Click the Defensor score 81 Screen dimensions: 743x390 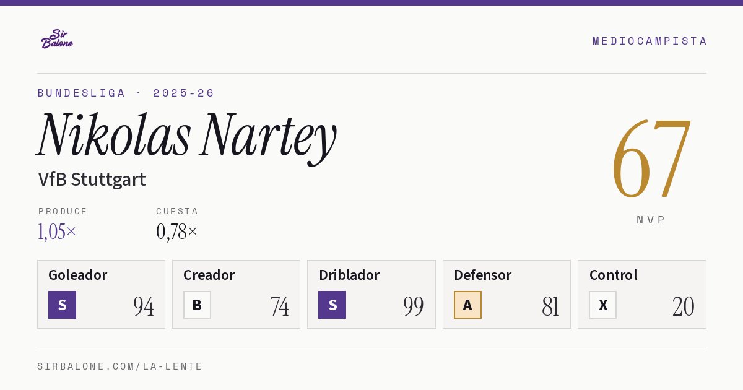click(550, 306)
